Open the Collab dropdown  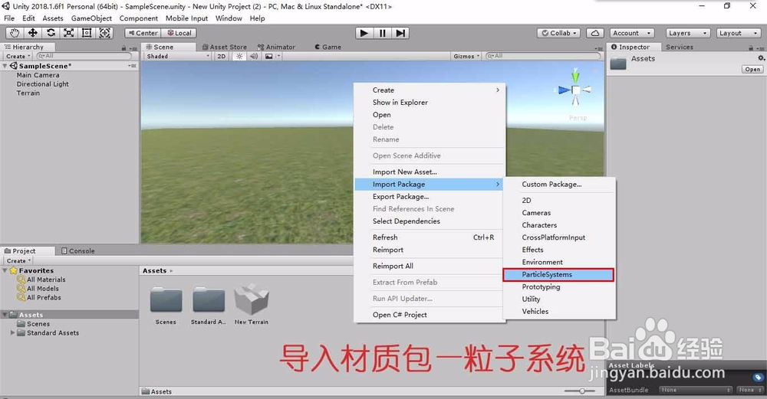558,33
